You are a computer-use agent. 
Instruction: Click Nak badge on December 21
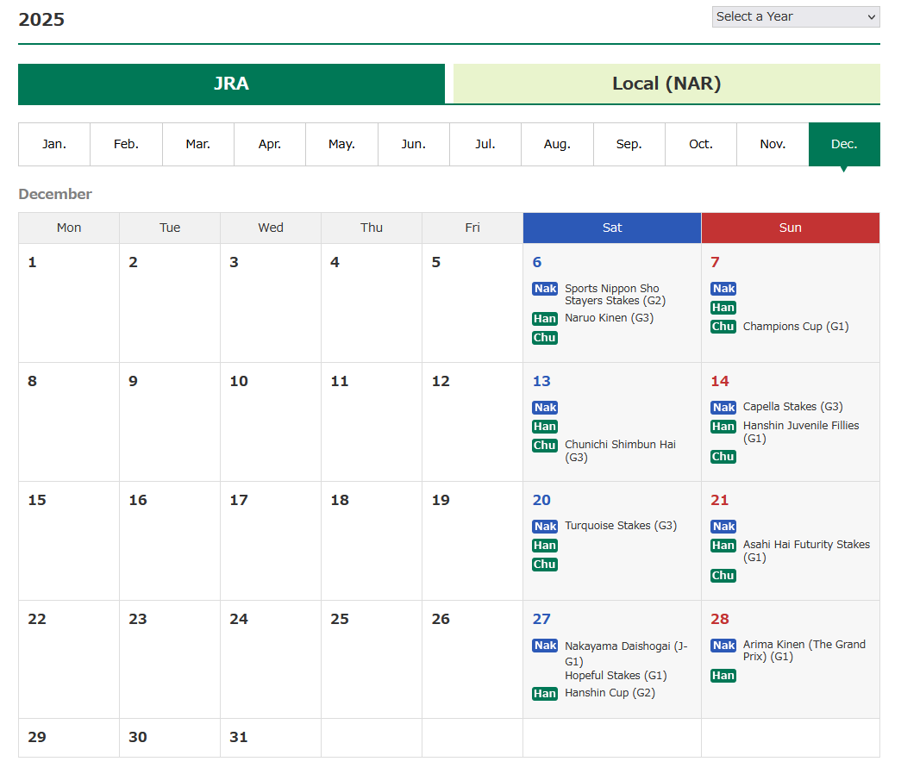723,527
